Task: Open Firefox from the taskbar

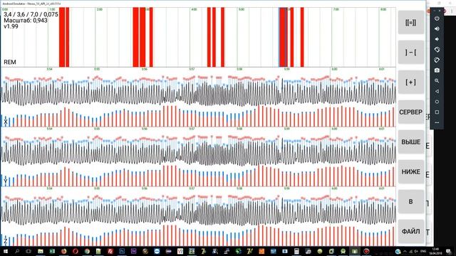Action: coord(63,251)
